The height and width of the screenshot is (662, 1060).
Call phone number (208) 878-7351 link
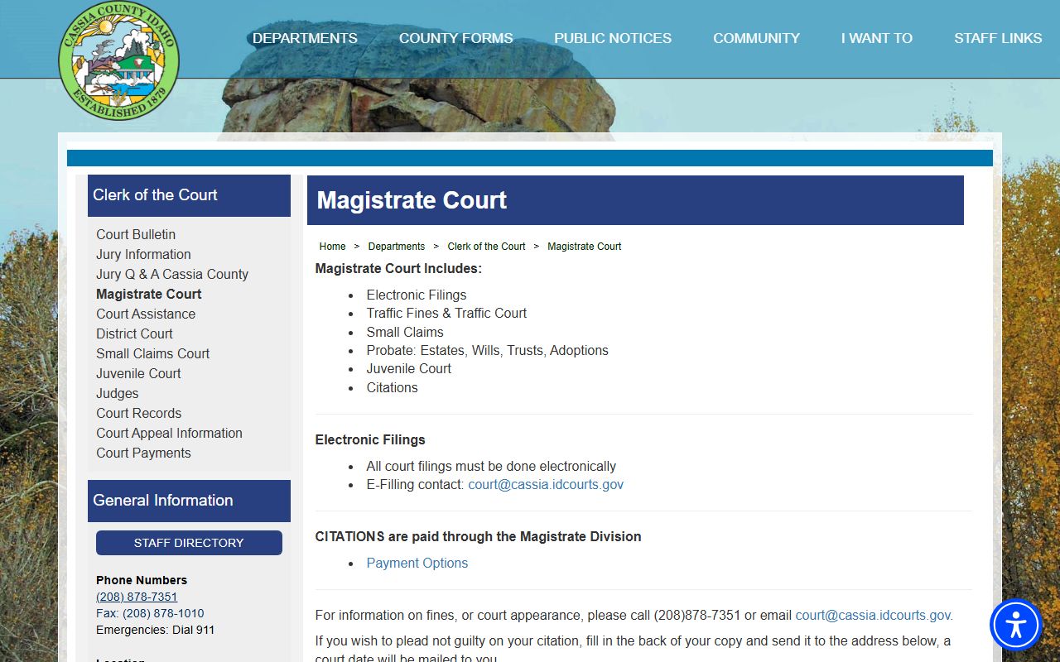point(137,597)
